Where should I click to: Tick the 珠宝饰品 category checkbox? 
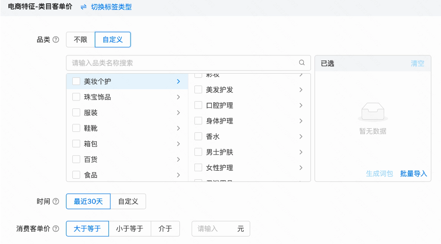76,97
